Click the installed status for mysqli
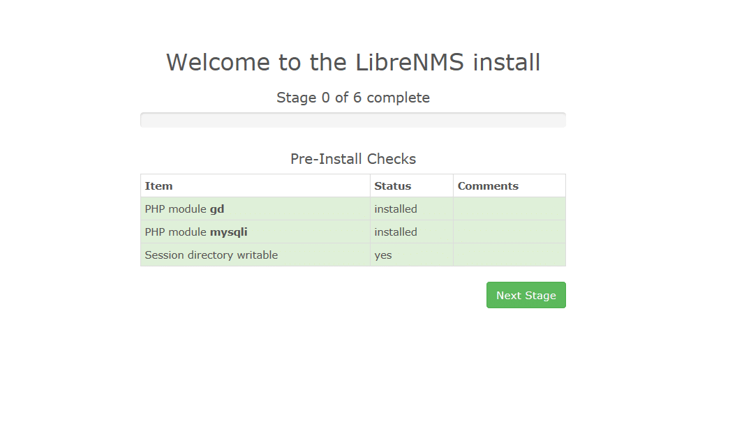The image size is (751, 424). [x=396, y=232]
